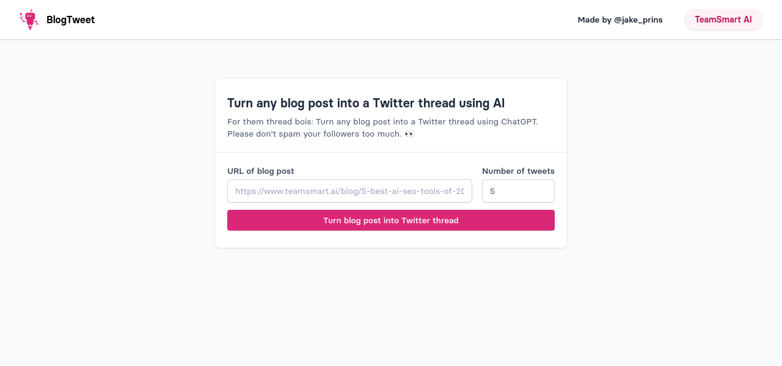Click the "Number of tweets" label
The image size is (782, 366).
coord(518,171)
